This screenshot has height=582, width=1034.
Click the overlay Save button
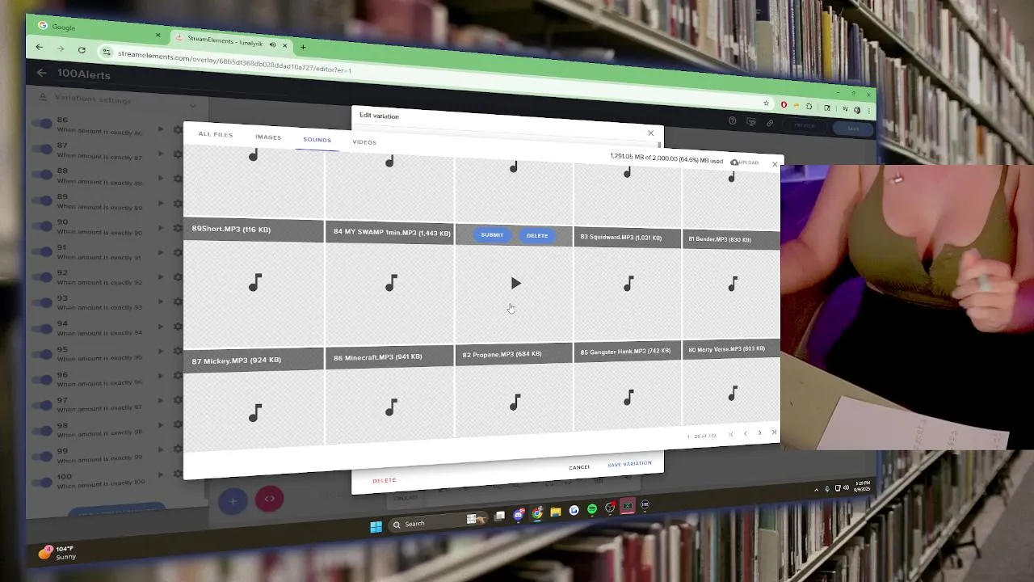point(854,129)
